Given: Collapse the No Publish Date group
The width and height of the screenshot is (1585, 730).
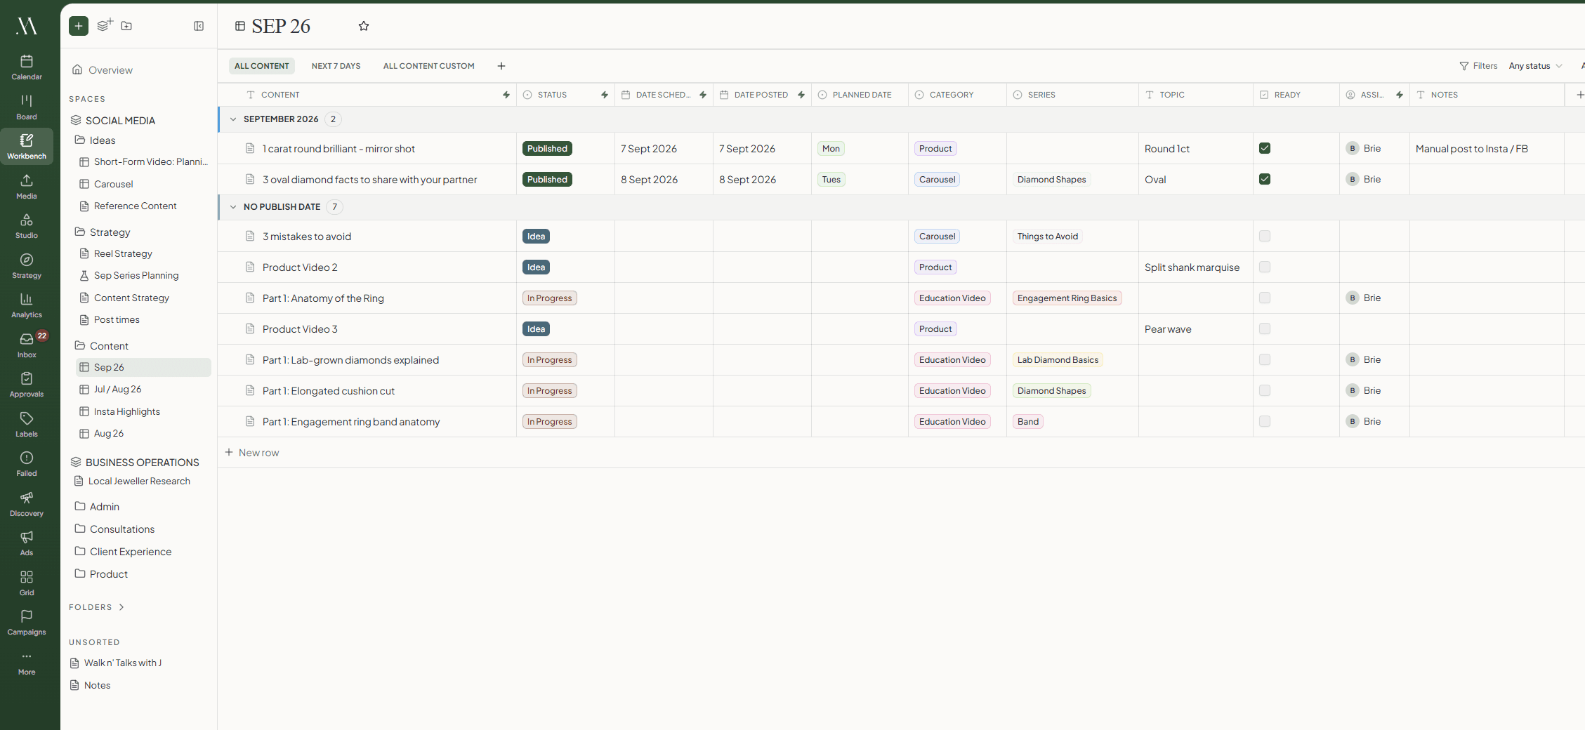Looking at the screenshot, I should pos(233,207).
